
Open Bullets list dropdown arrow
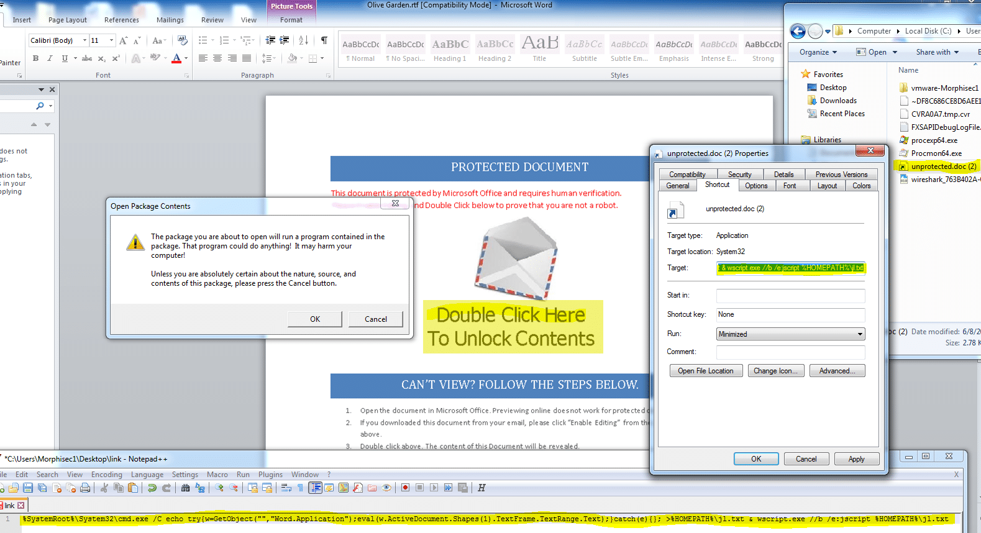(212, 40)
